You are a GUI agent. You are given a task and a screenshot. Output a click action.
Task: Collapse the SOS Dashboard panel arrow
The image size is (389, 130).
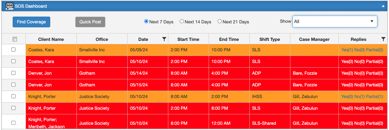(383, 6)
